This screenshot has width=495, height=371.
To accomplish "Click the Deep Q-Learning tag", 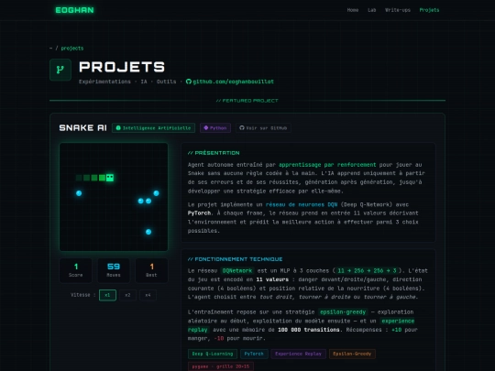I will click(212, 354).
